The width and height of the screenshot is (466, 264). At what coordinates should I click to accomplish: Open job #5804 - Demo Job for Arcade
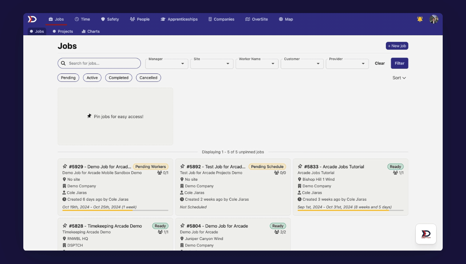tap(217, 226)
